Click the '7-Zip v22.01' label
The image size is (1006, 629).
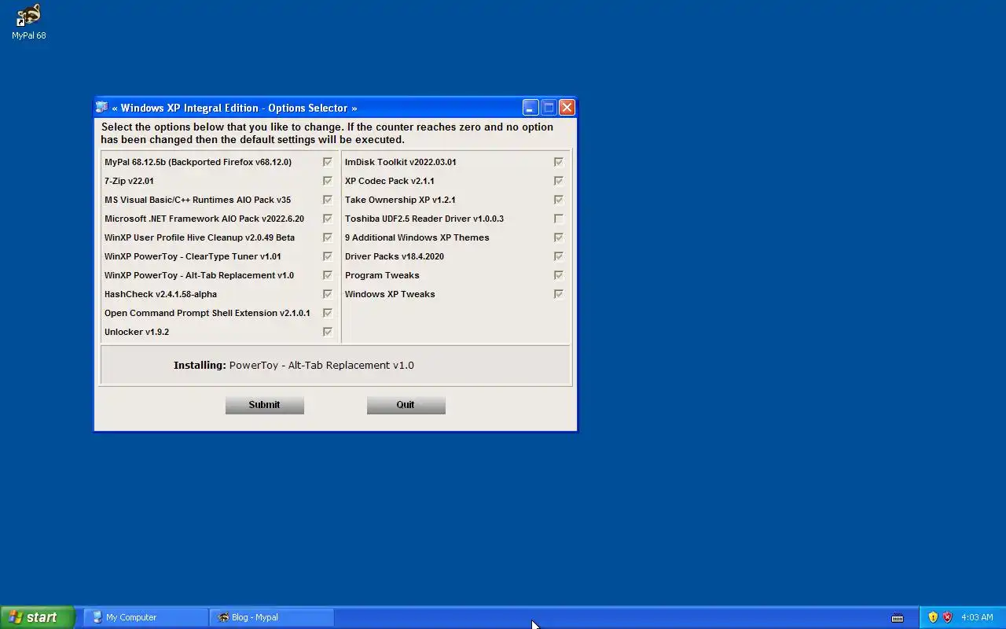point(129,181)
